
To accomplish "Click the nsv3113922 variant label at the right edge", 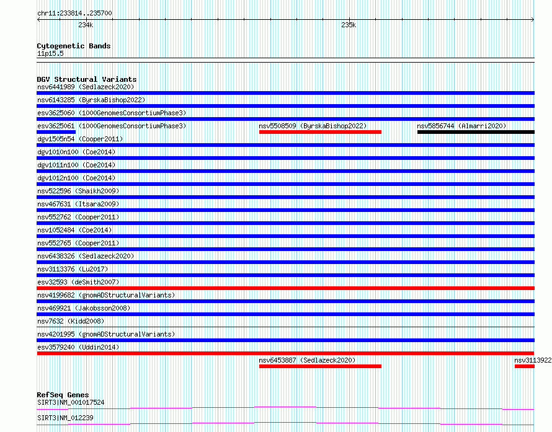I will pyautogui.click(x=532, y=360).
